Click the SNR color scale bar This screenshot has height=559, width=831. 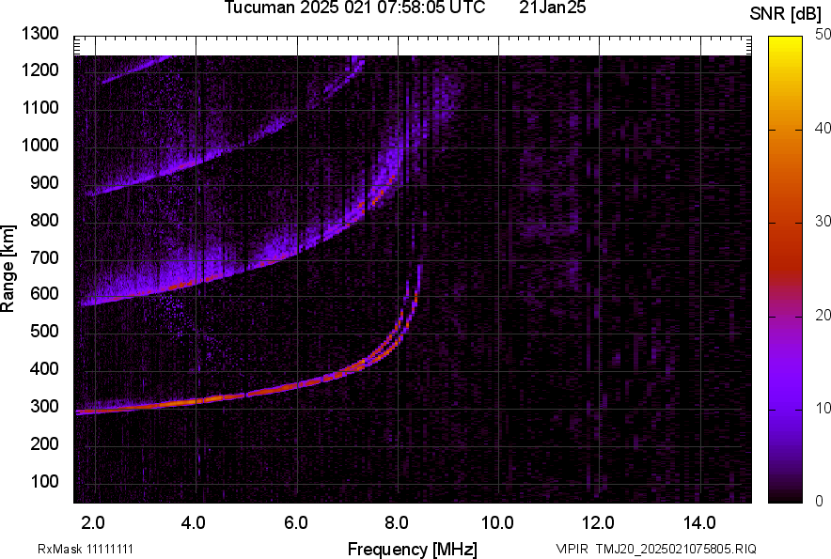[786, 270]
